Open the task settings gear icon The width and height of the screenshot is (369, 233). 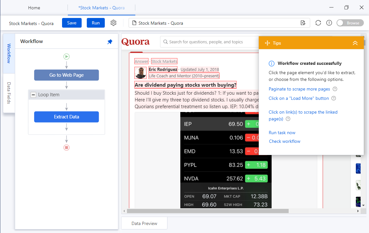click(x=113, y=23)
